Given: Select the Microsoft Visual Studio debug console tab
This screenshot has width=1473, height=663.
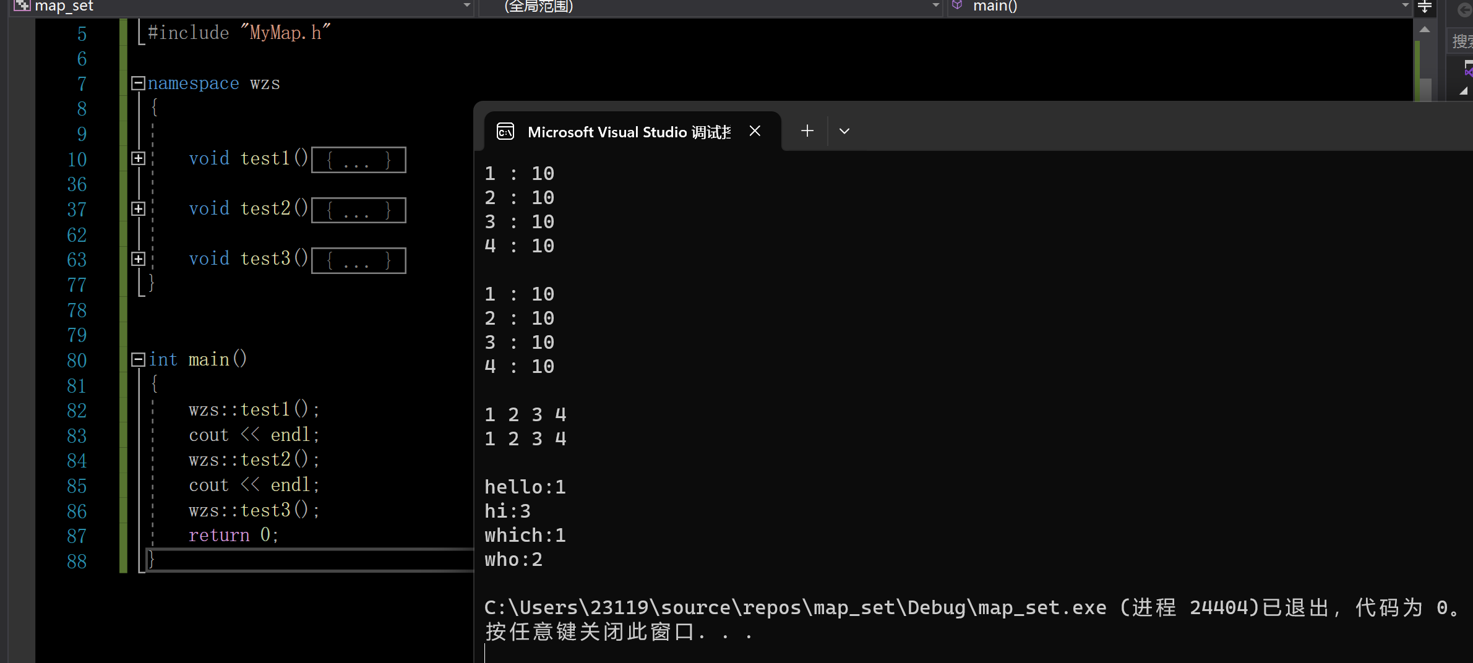Looking at the screenshot, I should tap(632, 132).
